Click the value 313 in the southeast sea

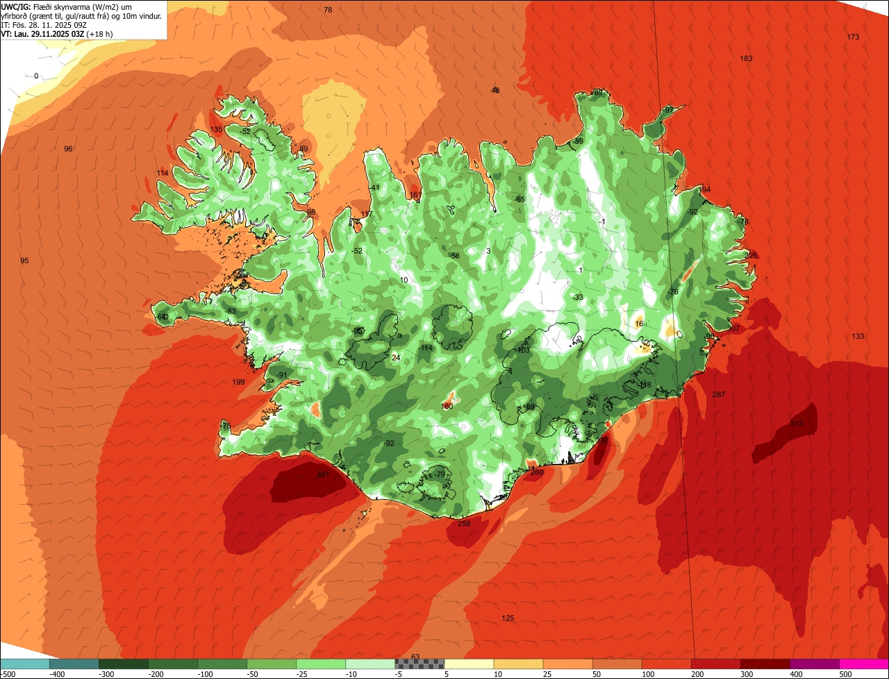click(797, 424)
